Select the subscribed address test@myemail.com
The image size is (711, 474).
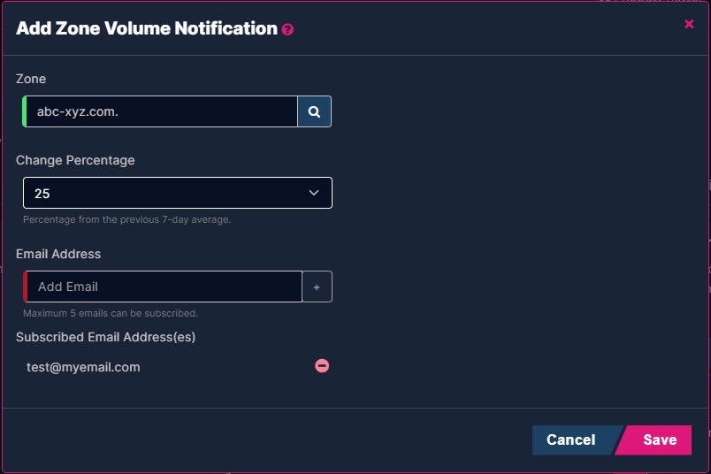[x=83, y=367]
